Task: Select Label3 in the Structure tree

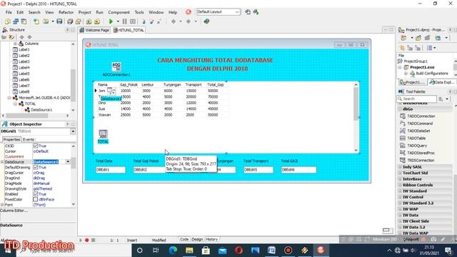Action: [x=24, y=61]
